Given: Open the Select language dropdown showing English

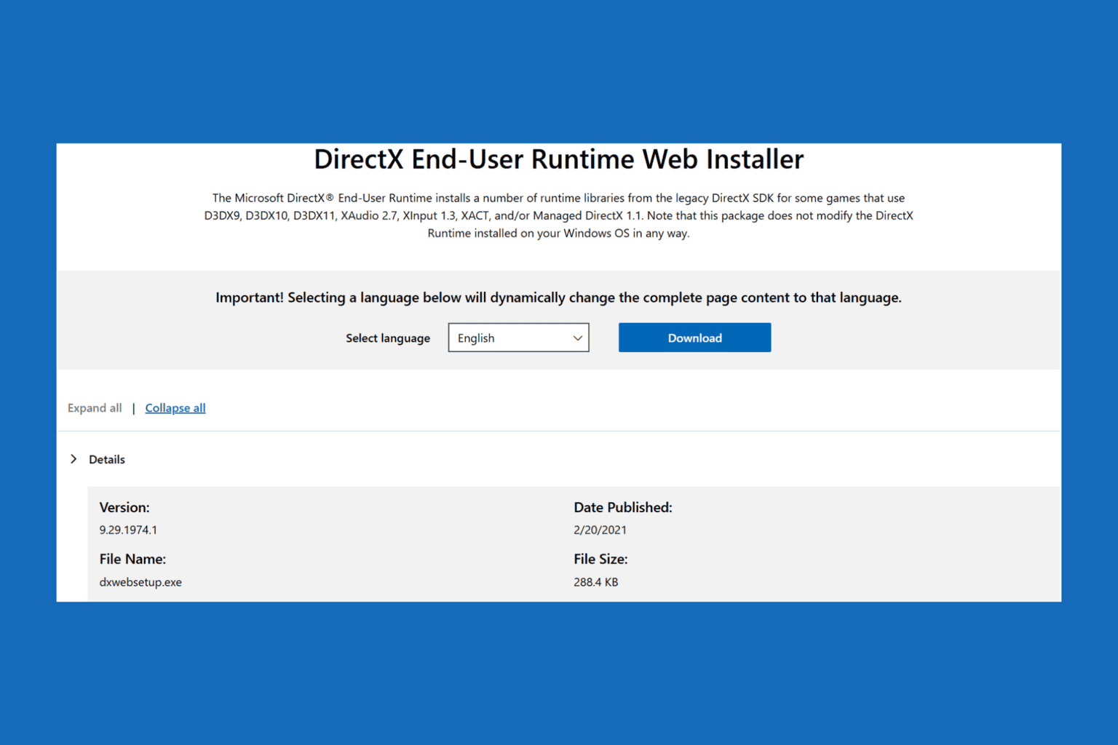Looking at the screenshot, I should pos(518,338).
